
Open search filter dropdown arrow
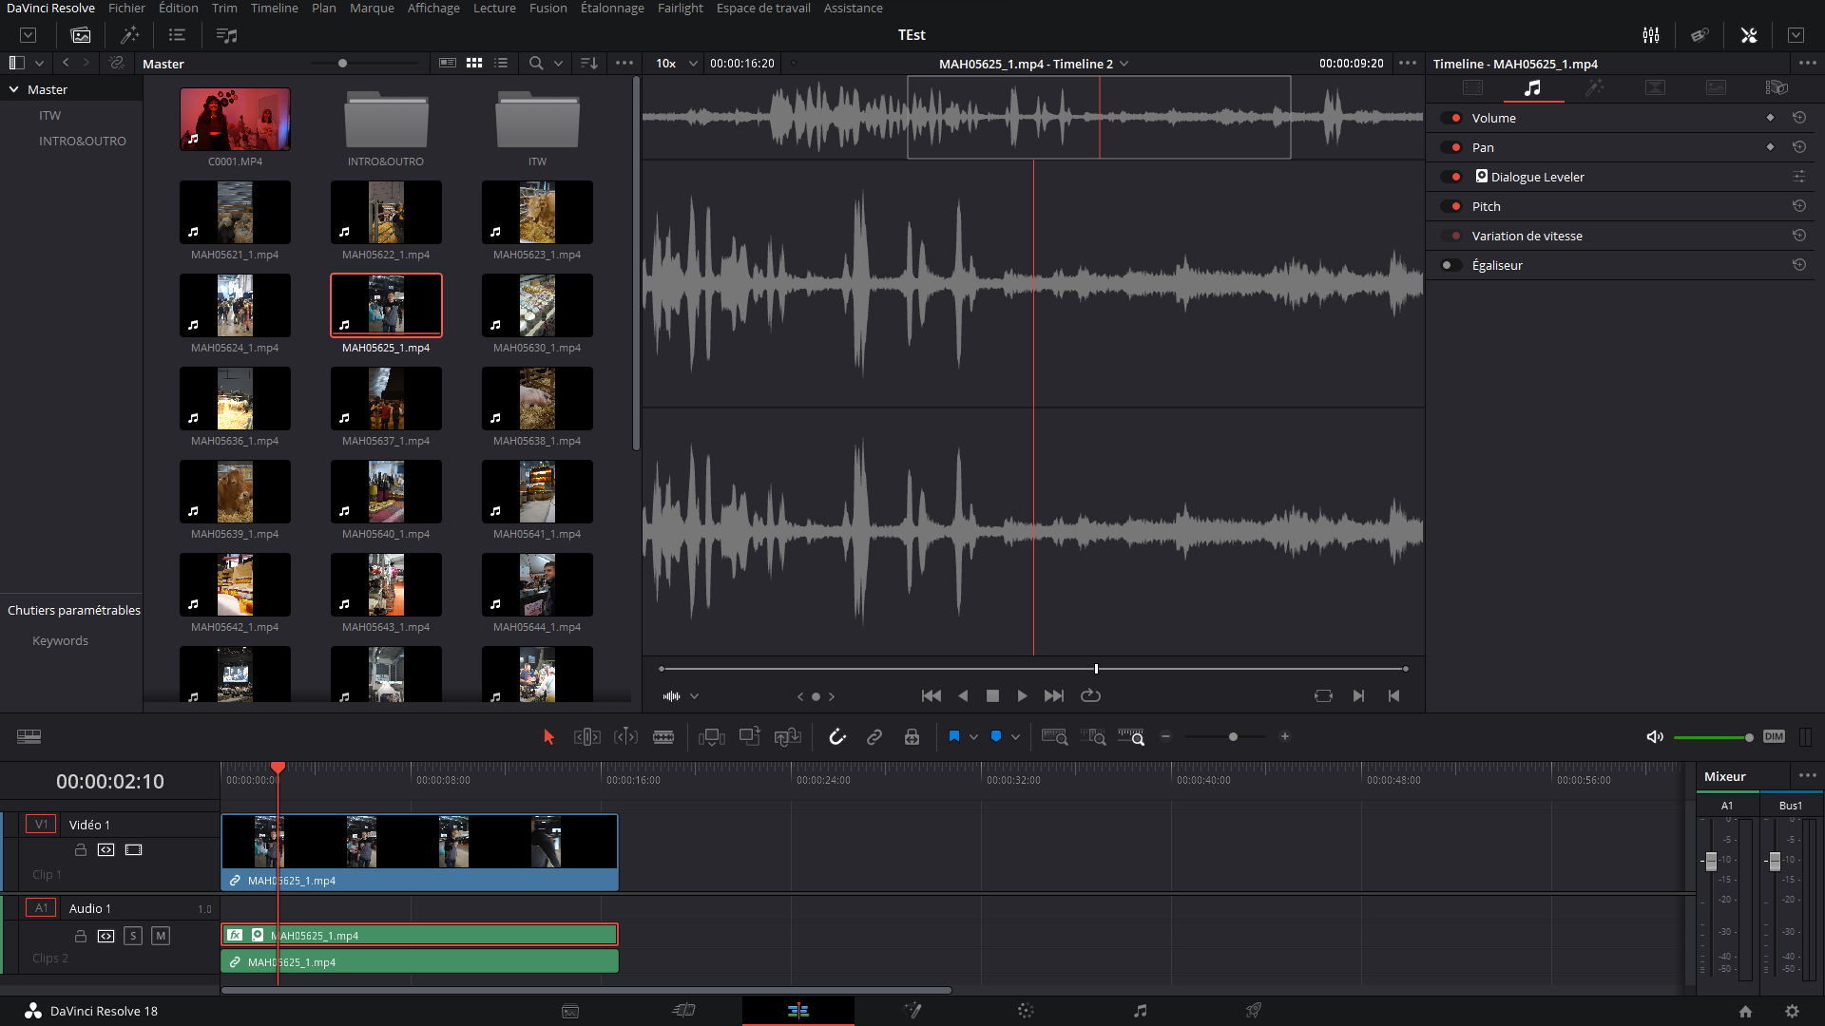[x=559, y=64]
